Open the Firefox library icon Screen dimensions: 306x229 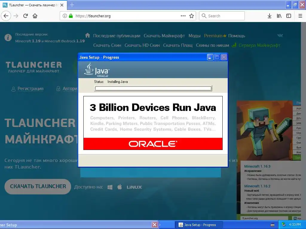(279, 16)
